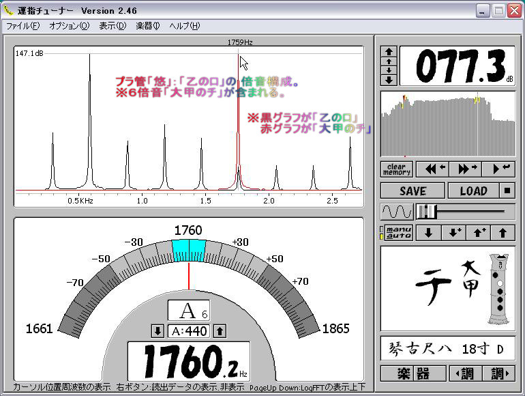Open the ファイル(F) menu
The height and width of the screenshot is (396, 525).
(x=22, y=26)
